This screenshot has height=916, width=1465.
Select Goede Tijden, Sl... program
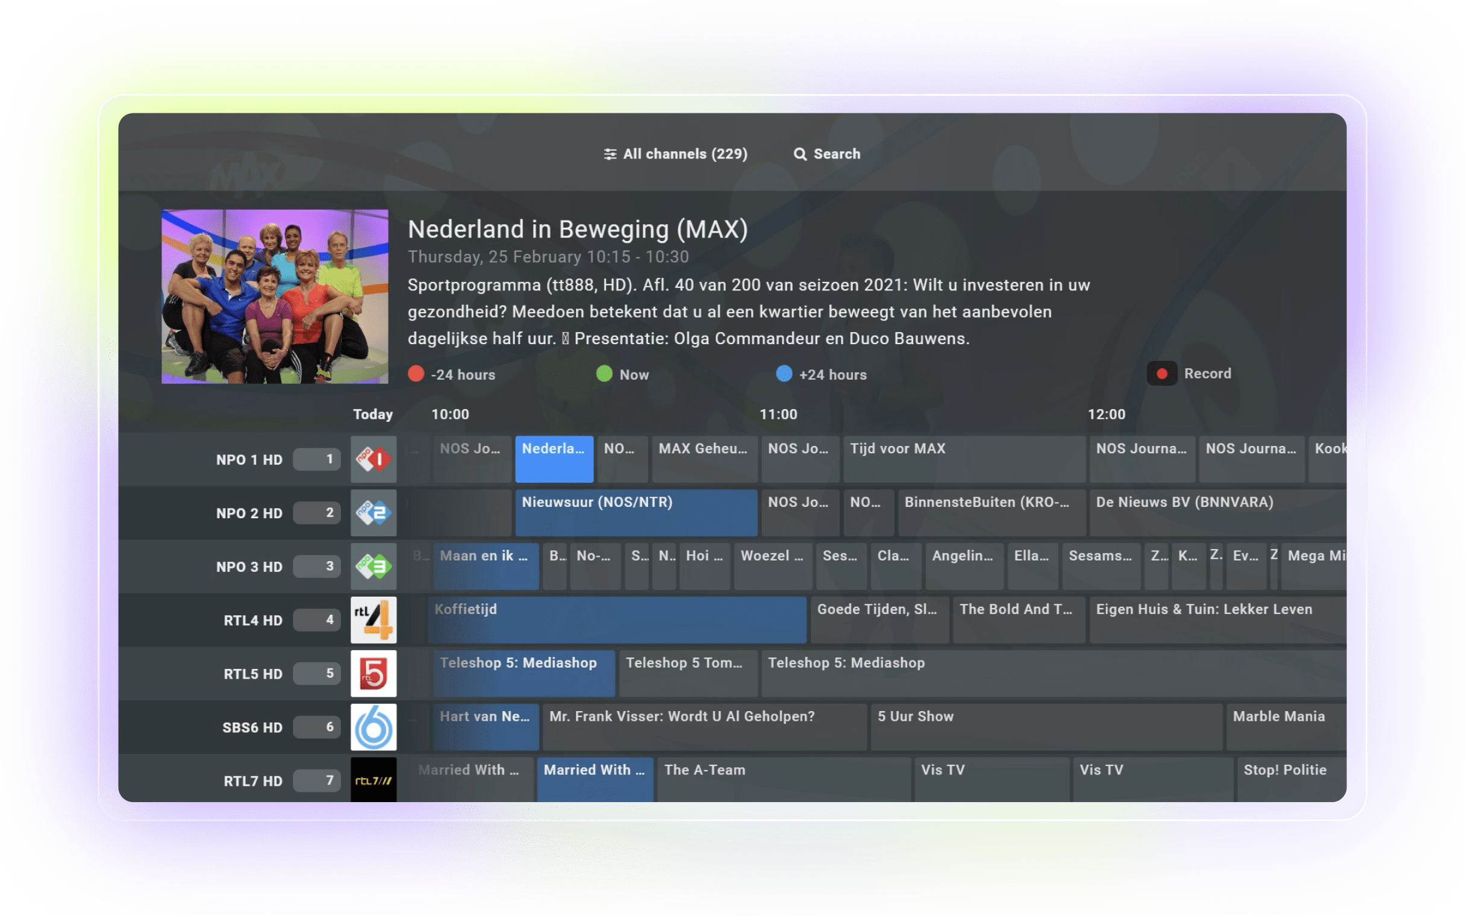click(879, 620)
